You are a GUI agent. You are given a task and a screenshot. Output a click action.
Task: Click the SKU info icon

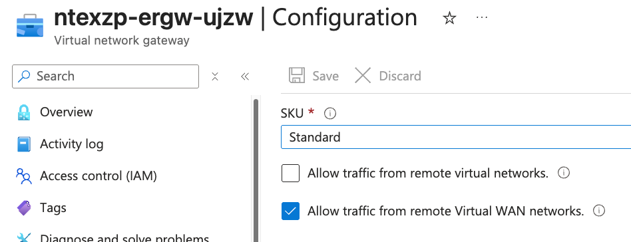tap(330, 114)
